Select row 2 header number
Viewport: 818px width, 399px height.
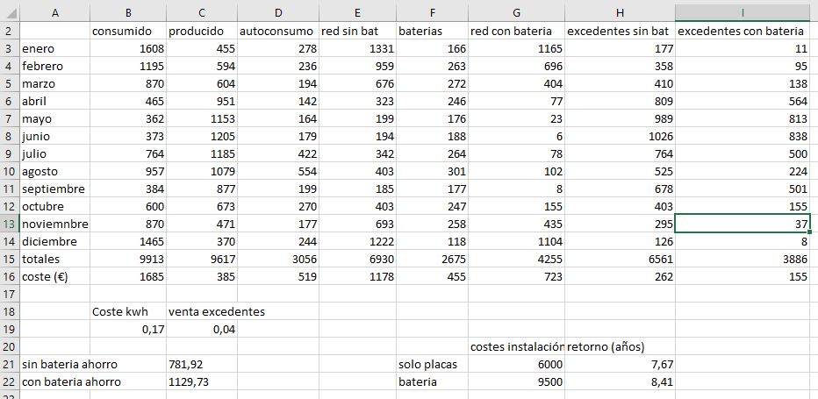(x=10, y=32)
